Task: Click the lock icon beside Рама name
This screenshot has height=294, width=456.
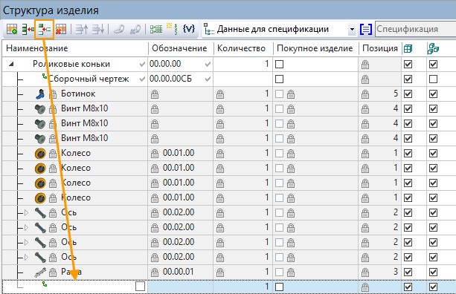Action: 53,272
